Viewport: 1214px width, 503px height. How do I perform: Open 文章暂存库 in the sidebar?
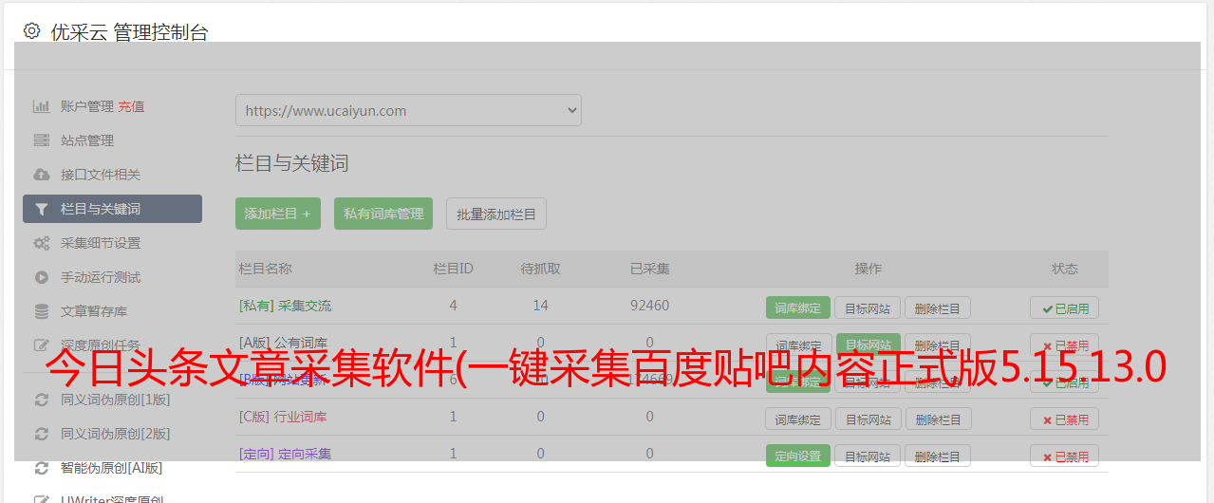coord(94,311)
